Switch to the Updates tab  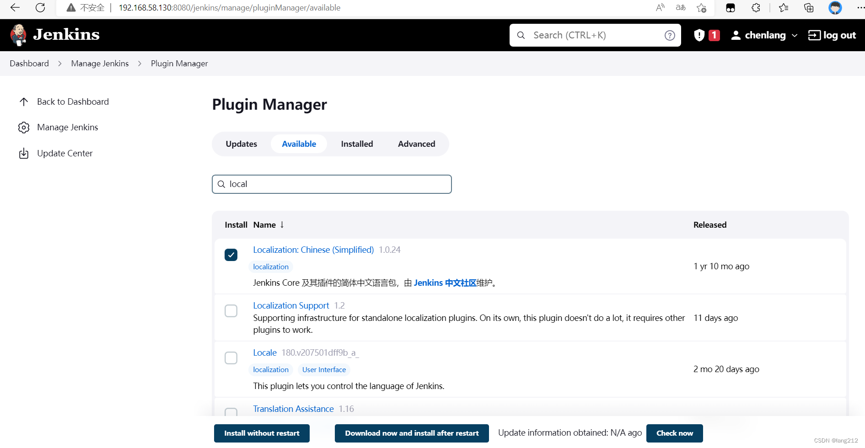pyautogui.click(x=242, y=144)
